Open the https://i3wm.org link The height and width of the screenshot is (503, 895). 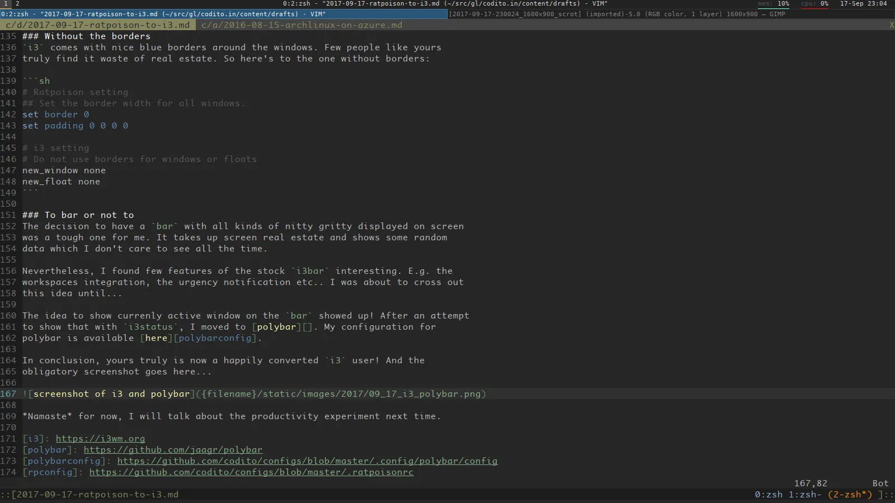pyautogui.click(x=100, y=439)
